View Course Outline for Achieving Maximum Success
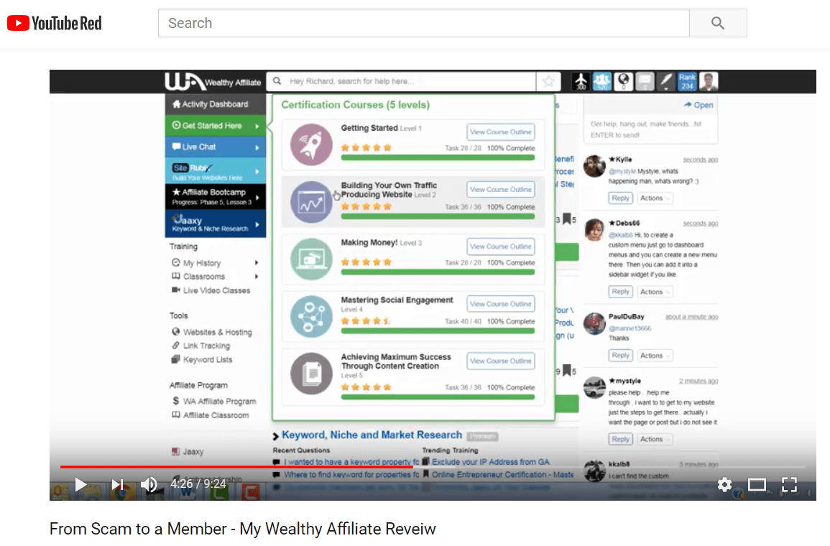The image size is (830, 546). click(500, 361)
